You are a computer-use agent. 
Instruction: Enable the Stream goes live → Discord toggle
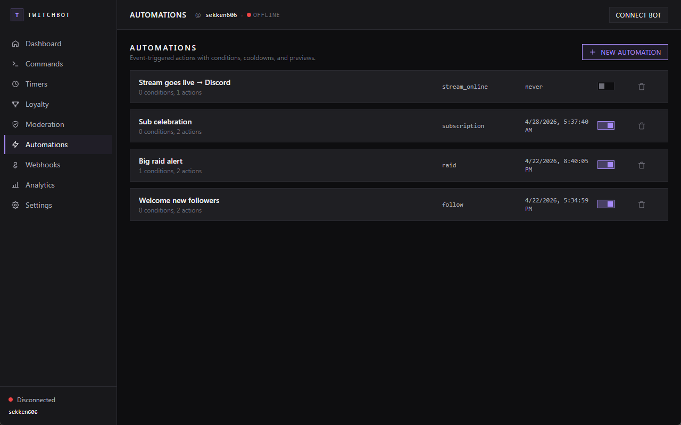[606, 86]
